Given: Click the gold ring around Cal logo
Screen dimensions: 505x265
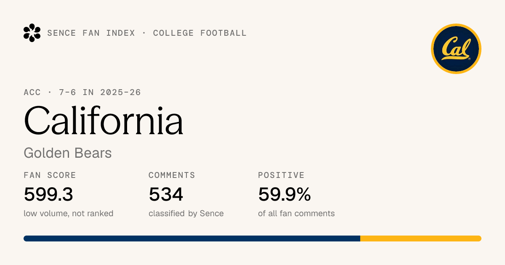Looking at the screenshot, I should (456, 25).
